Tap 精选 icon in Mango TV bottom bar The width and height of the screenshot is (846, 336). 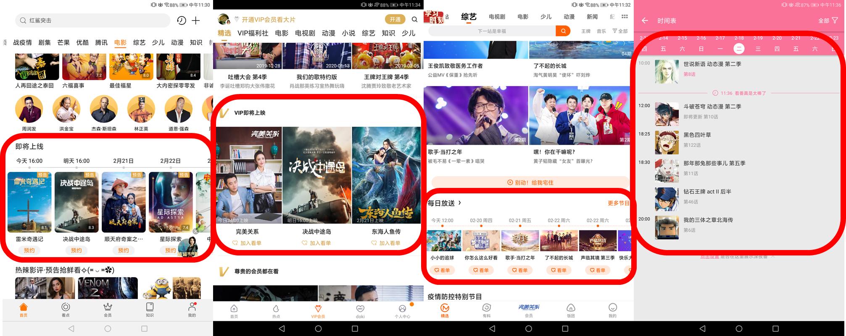(x=445, y=310)
